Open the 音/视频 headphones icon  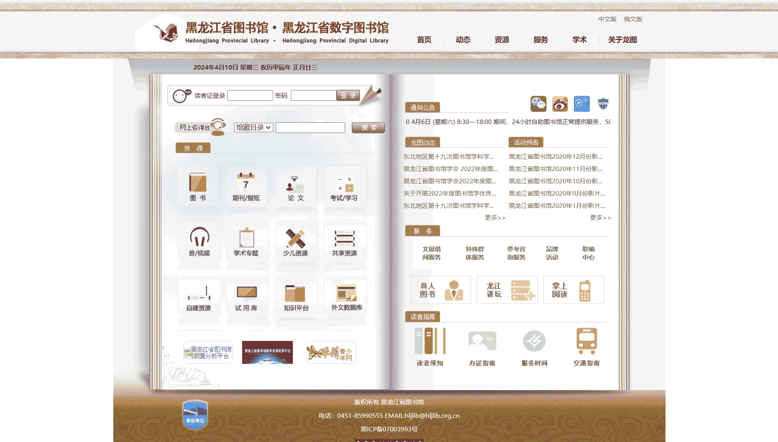click(200, 241)
